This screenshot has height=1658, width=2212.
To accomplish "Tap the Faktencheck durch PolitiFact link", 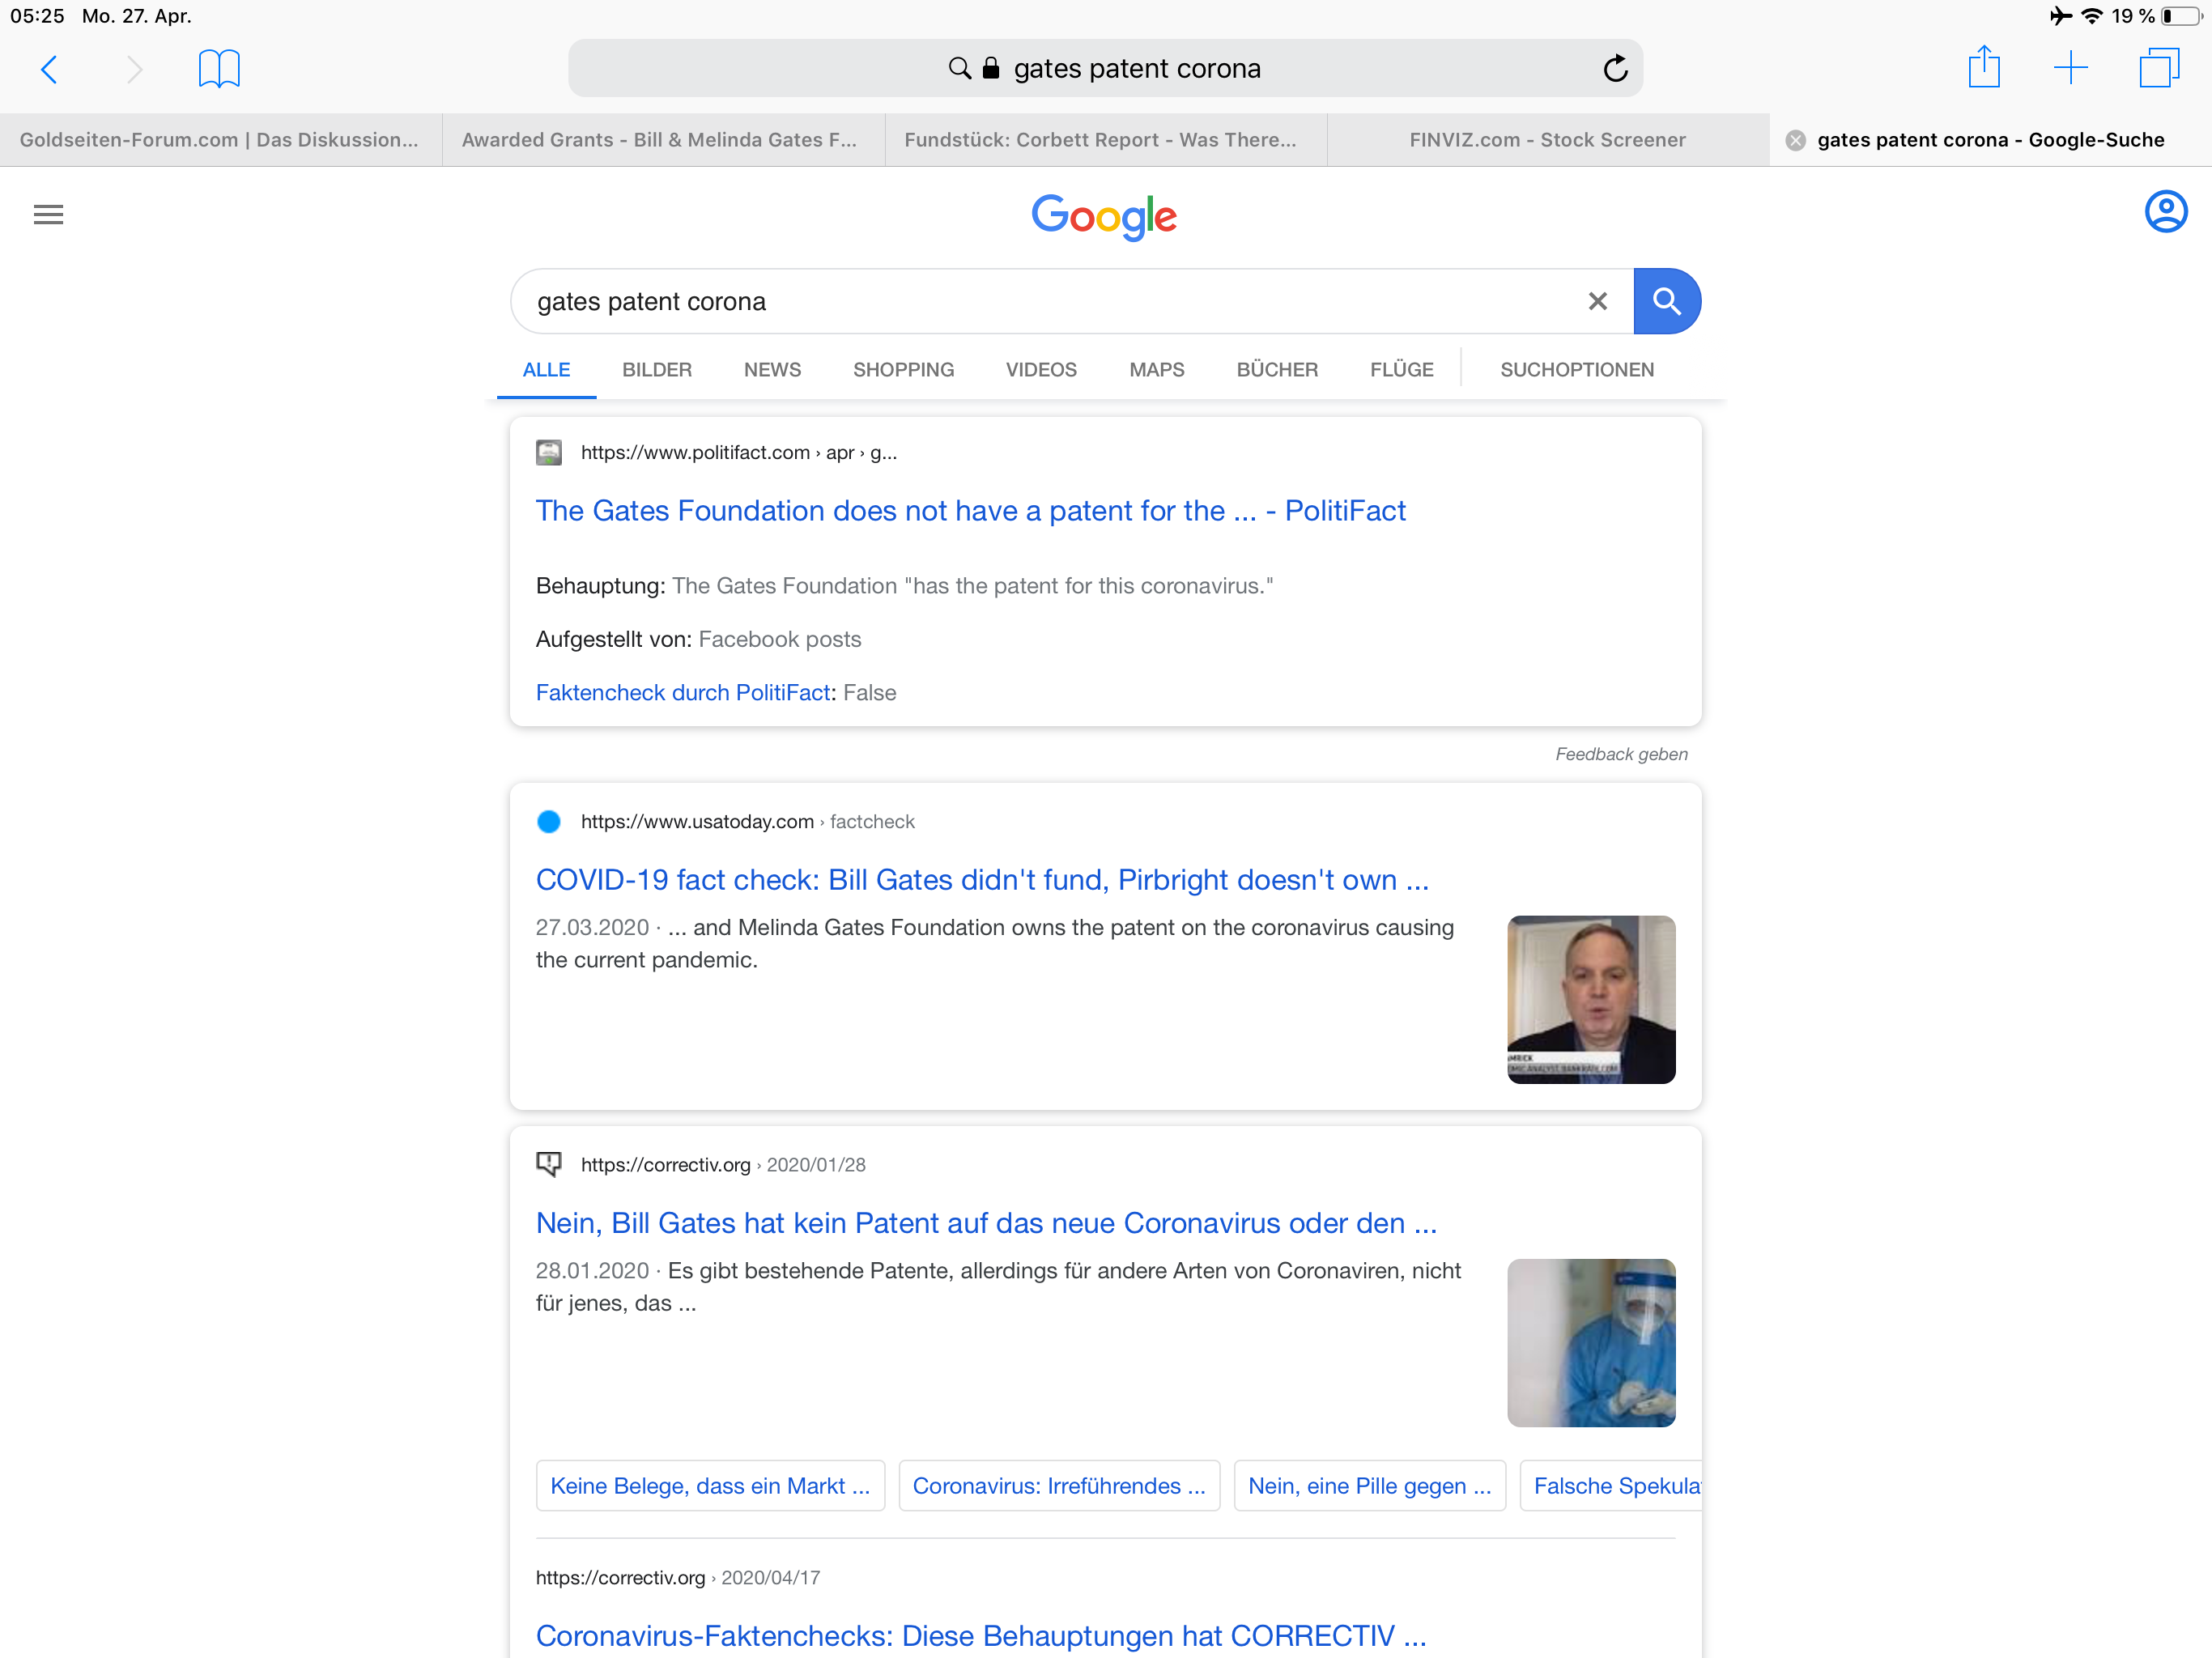I will pos(683,693).
